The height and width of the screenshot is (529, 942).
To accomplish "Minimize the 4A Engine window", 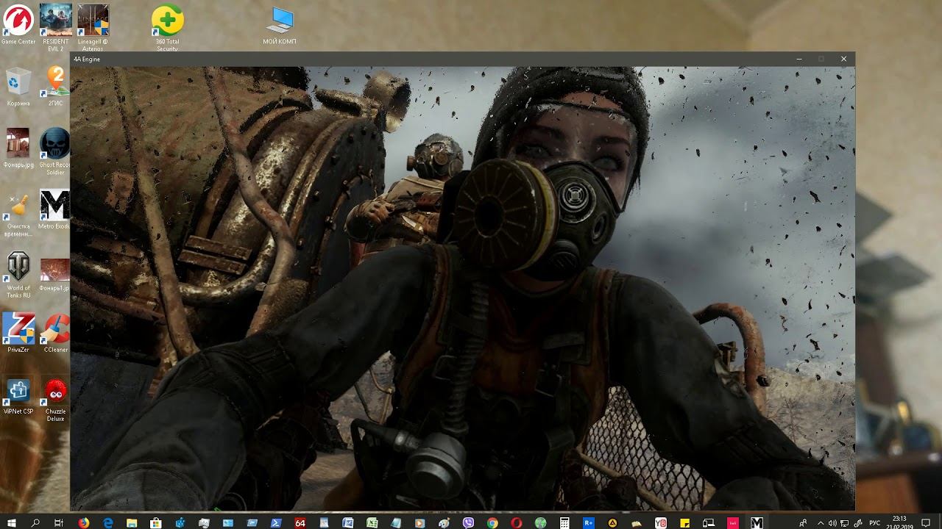I will (799, 59).
